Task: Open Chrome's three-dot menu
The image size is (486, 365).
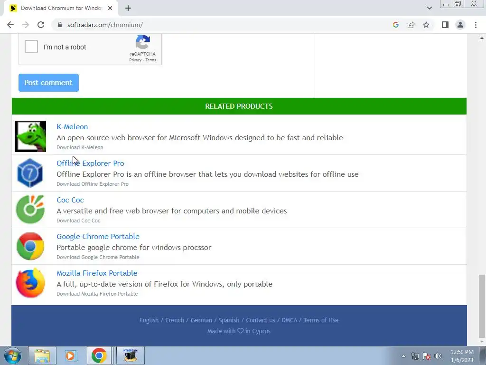Action: point(476,25)
